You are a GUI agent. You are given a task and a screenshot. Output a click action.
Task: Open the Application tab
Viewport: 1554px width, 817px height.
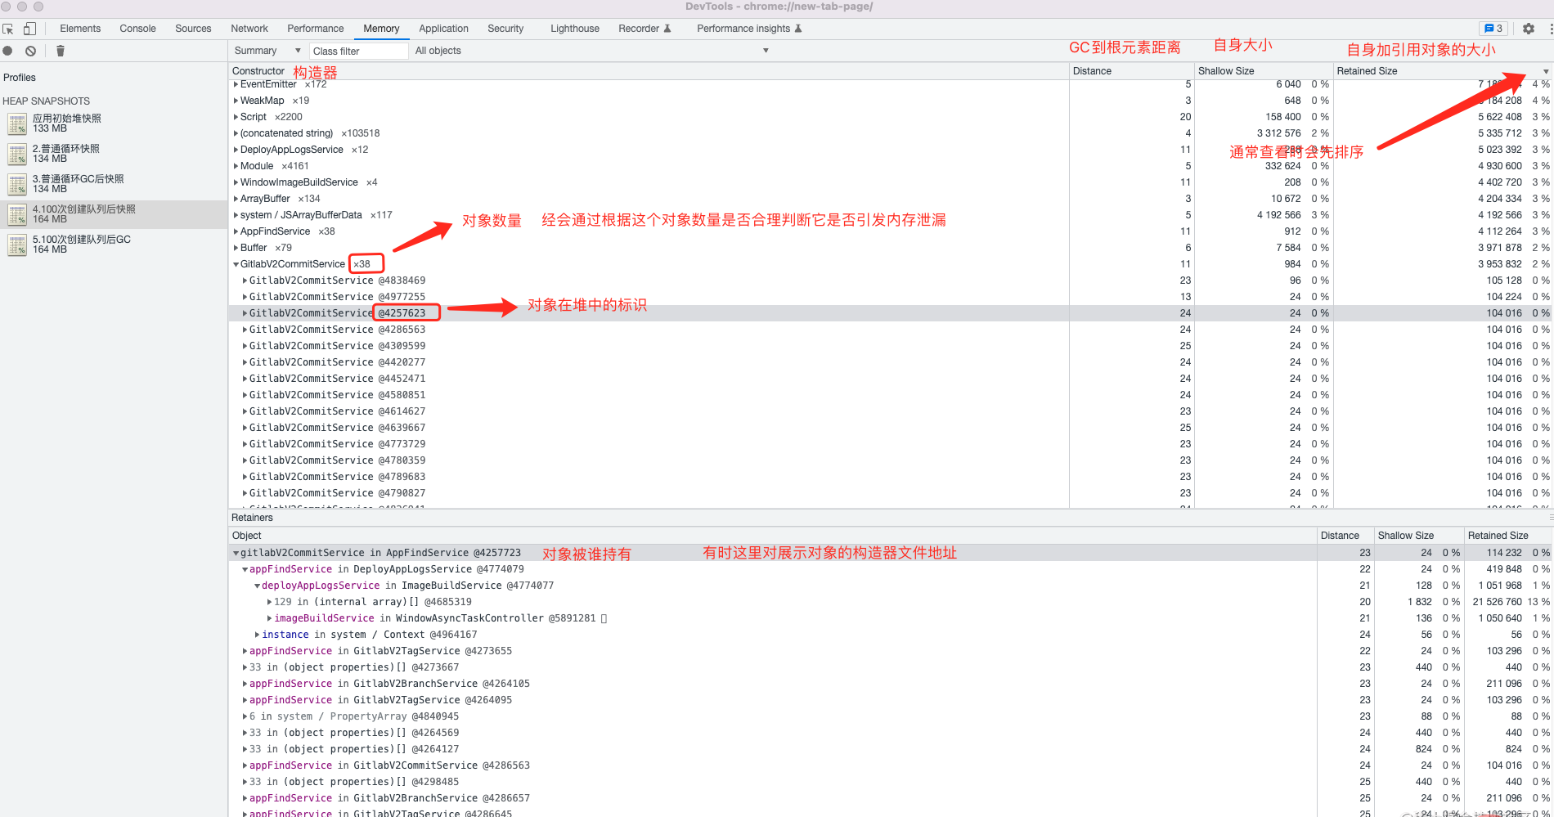tap(444, 29)
